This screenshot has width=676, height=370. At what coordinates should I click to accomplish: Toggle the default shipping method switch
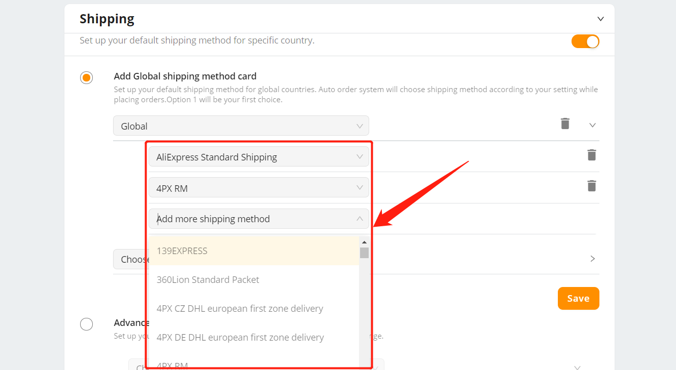585,42
